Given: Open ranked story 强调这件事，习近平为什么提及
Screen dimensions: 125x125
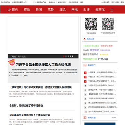Looking at the screenshot, I should tap(102, 90).
